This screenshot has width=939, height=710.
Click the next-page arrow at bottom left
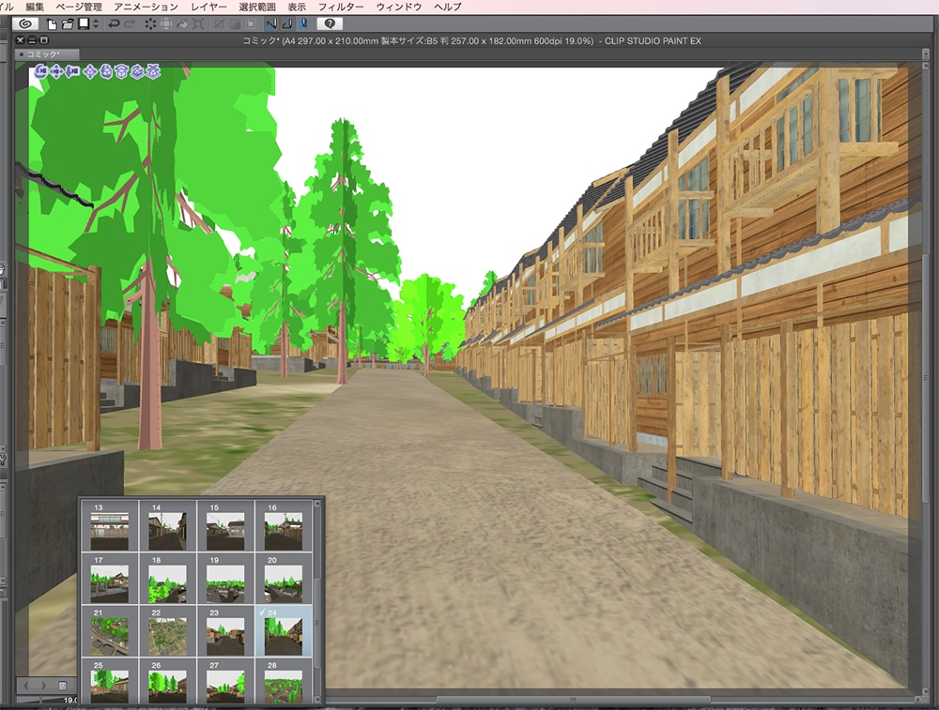tap(44, 686)
